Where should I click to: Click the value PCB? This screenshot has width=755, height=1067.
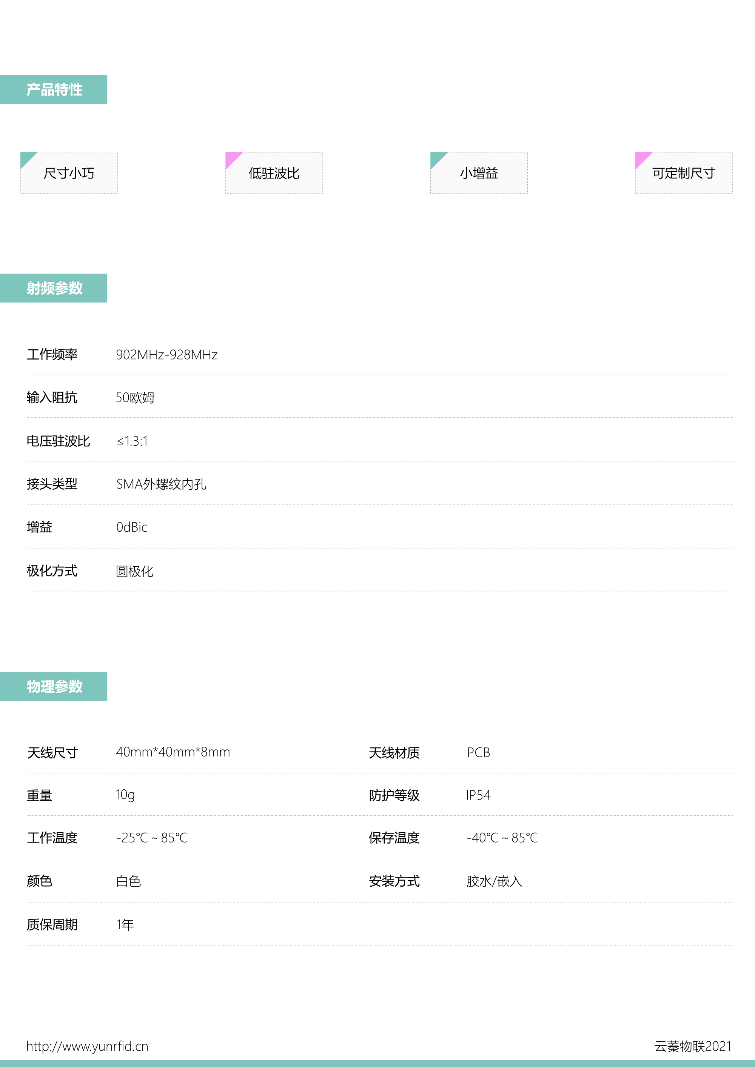coord(478,752)
